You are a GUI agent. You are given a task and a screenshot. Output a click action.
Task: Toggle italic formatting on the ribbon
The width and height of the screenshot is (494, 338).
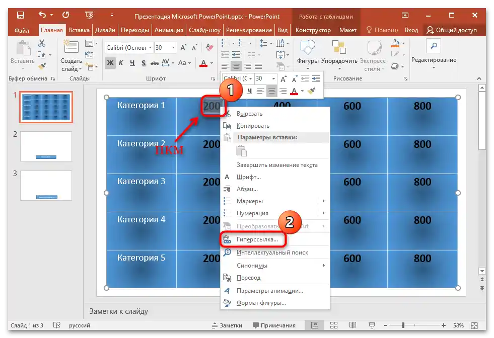click(x=121, y=62)
